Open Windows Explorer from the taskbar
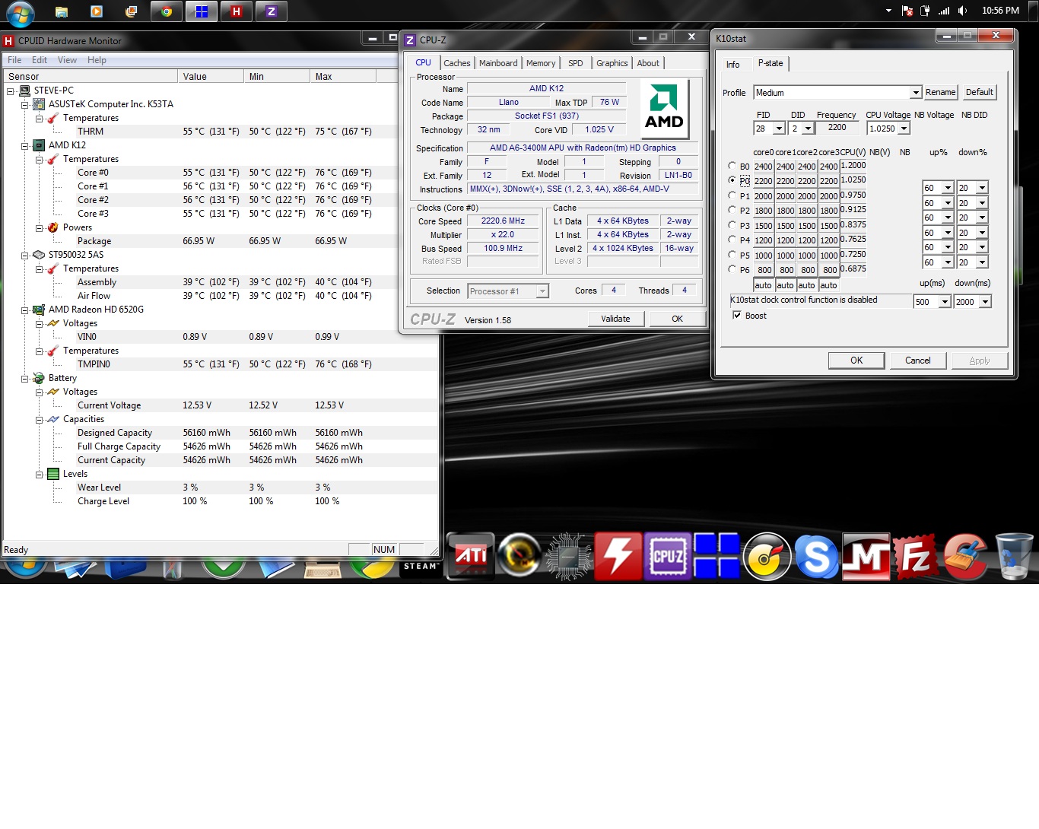The image size is (1039, 829). (62, 11)
